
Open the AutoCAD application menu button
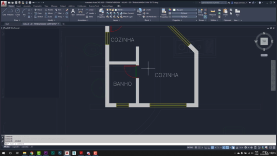point(3,3)
